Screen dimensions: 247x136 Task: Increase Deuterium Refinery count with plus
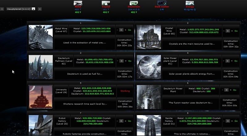click(126, 61)
